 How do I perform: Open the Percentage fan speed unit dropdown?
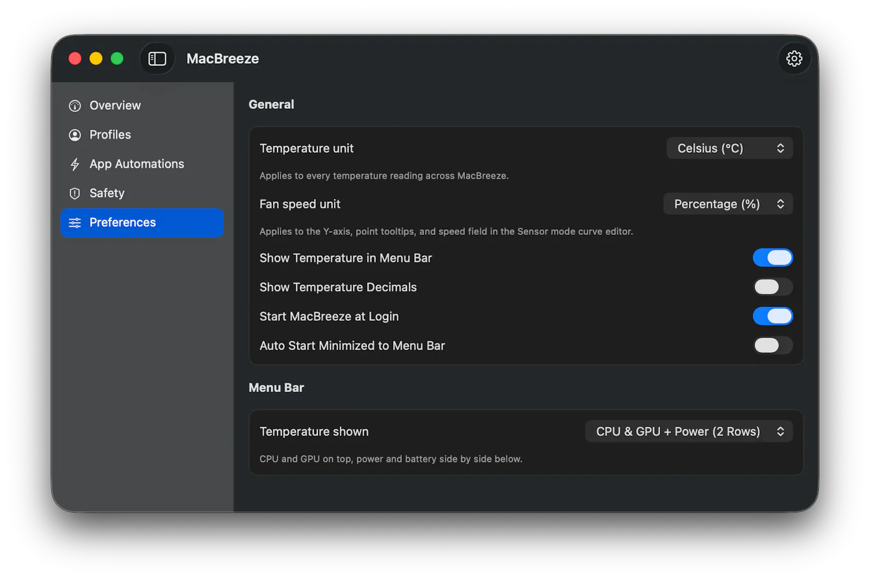point(728,204)
